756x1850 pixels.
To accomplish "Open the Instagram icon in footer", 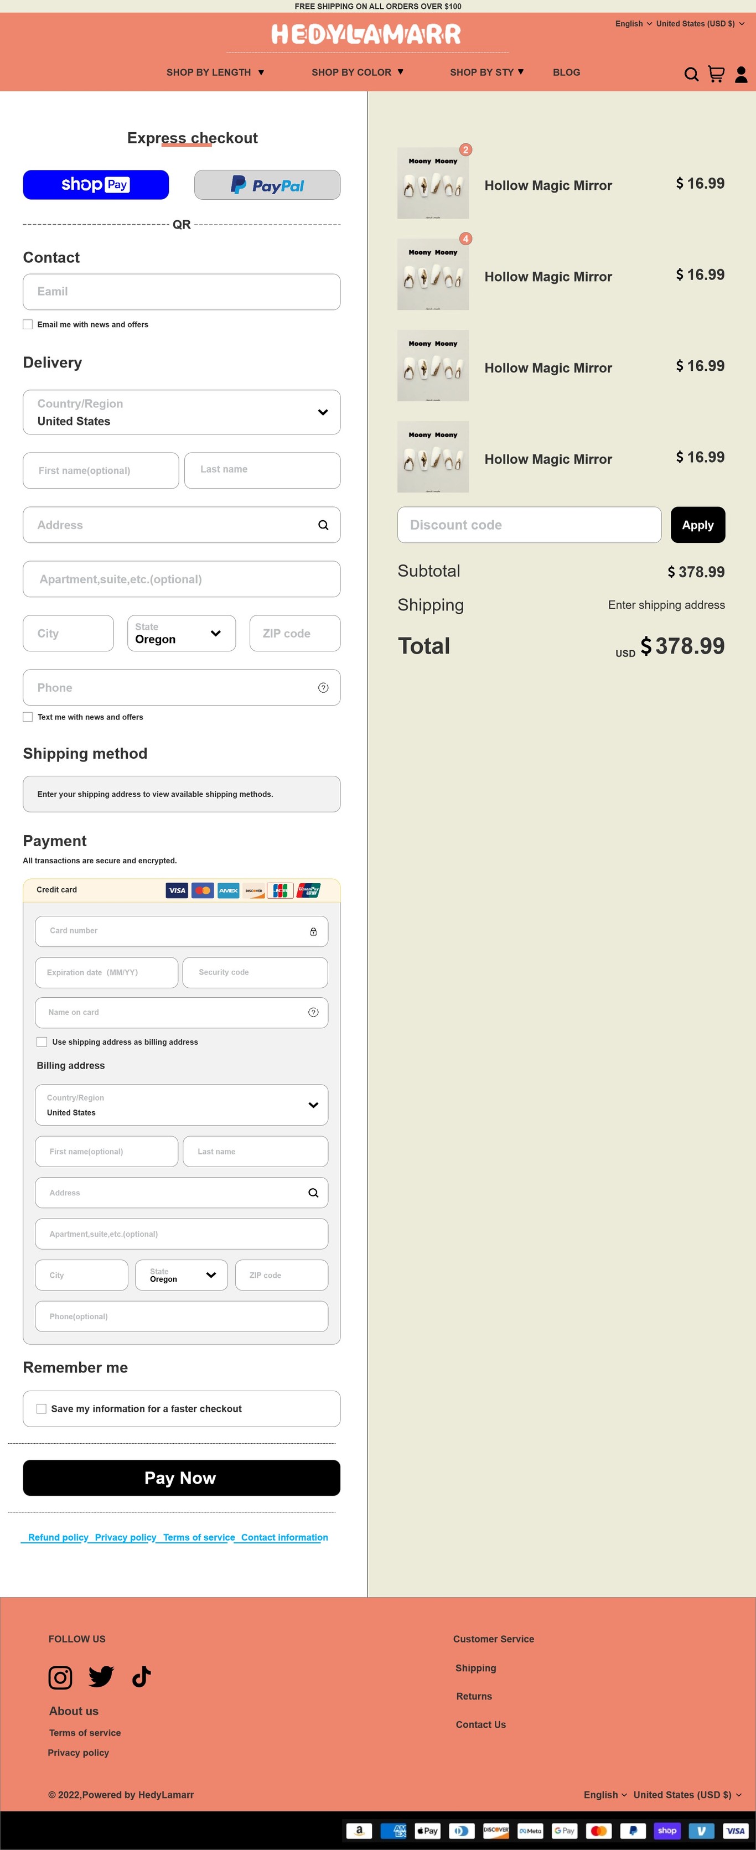I will [x=60, y=1677].
